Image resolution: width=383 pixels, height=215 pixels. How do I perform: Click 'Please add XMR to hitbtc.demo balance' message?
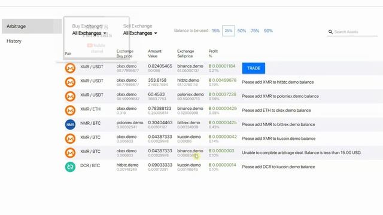point(278,82)
